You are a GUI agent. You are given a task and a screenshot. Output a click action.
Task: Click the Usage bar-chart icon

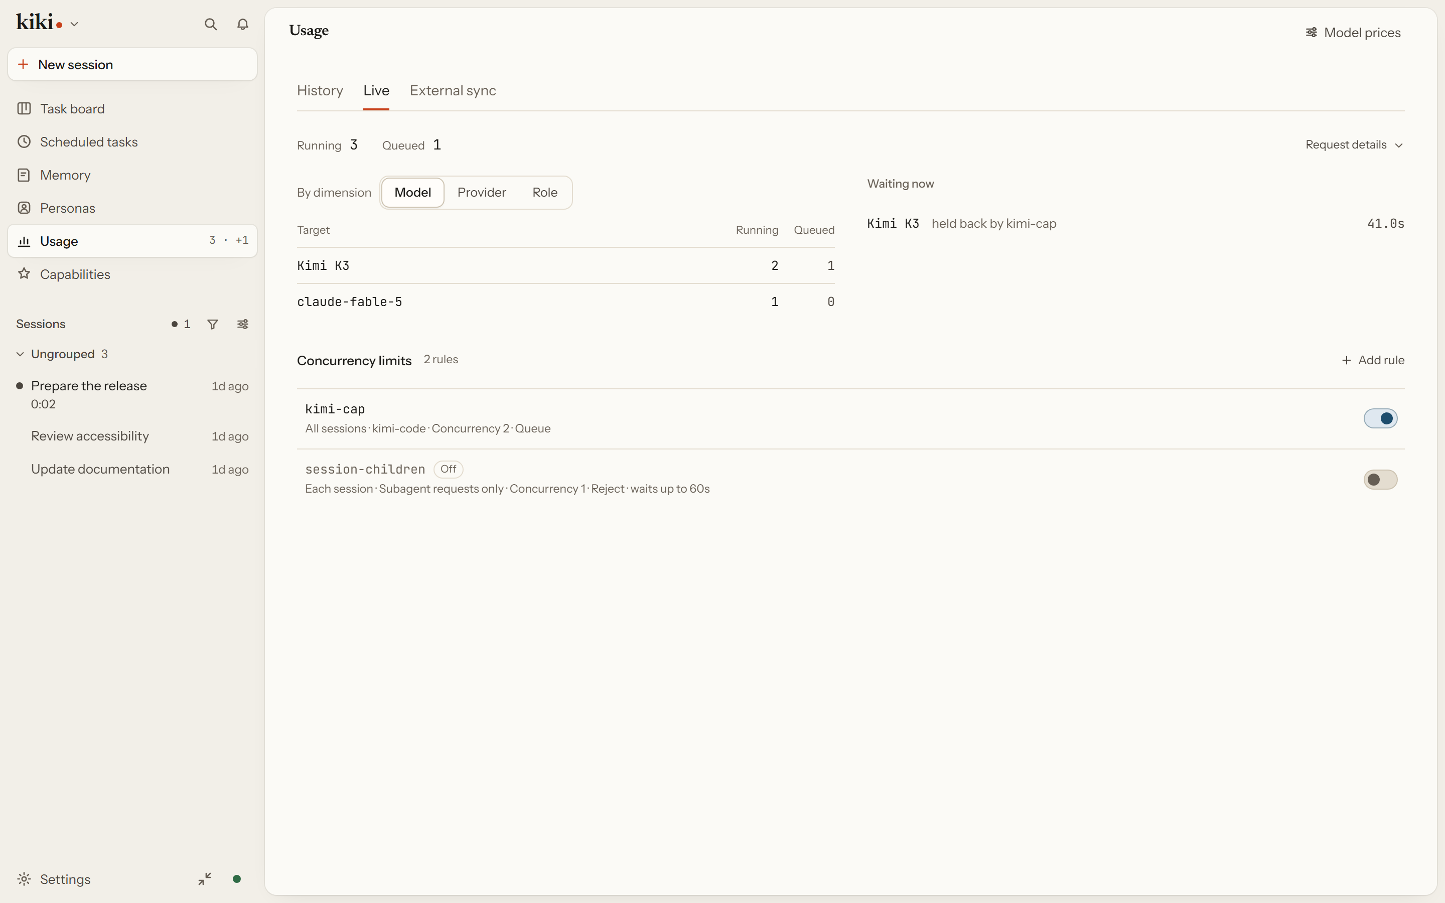(24, 241)
